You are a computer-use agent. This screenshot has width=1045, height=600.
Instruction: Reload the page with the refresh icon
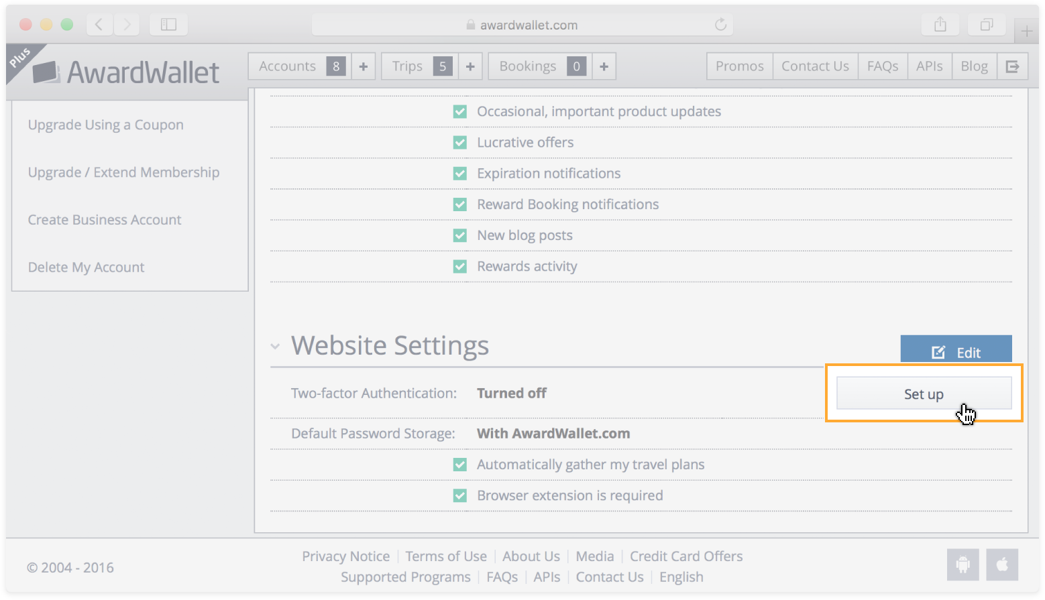720,25
